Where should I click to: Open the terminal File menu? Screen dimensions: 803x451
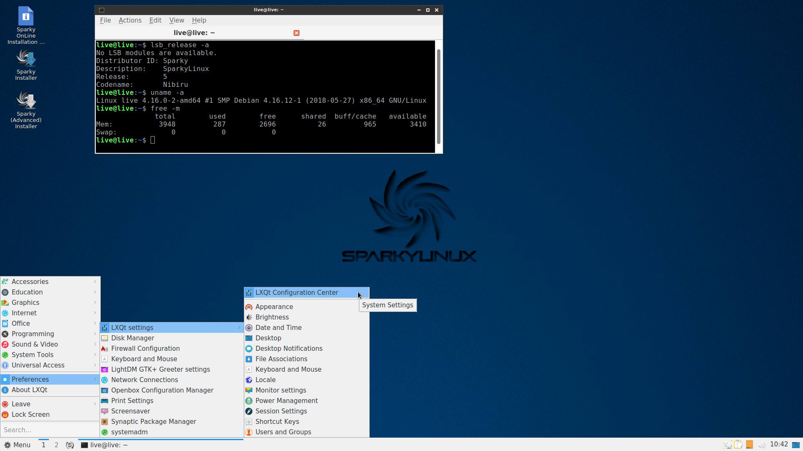(105, 20)
